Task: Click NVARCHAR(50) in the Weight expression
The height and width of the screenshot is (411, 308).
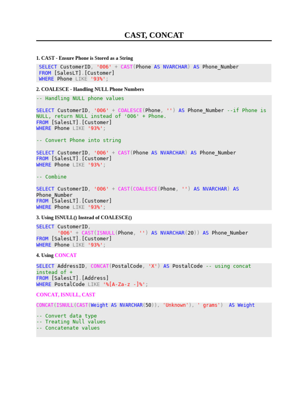Action: point(136,305)
